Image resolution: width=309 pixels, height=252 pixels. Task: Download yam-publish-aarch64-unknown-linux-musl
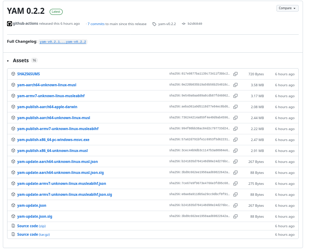tap(54, 118)
